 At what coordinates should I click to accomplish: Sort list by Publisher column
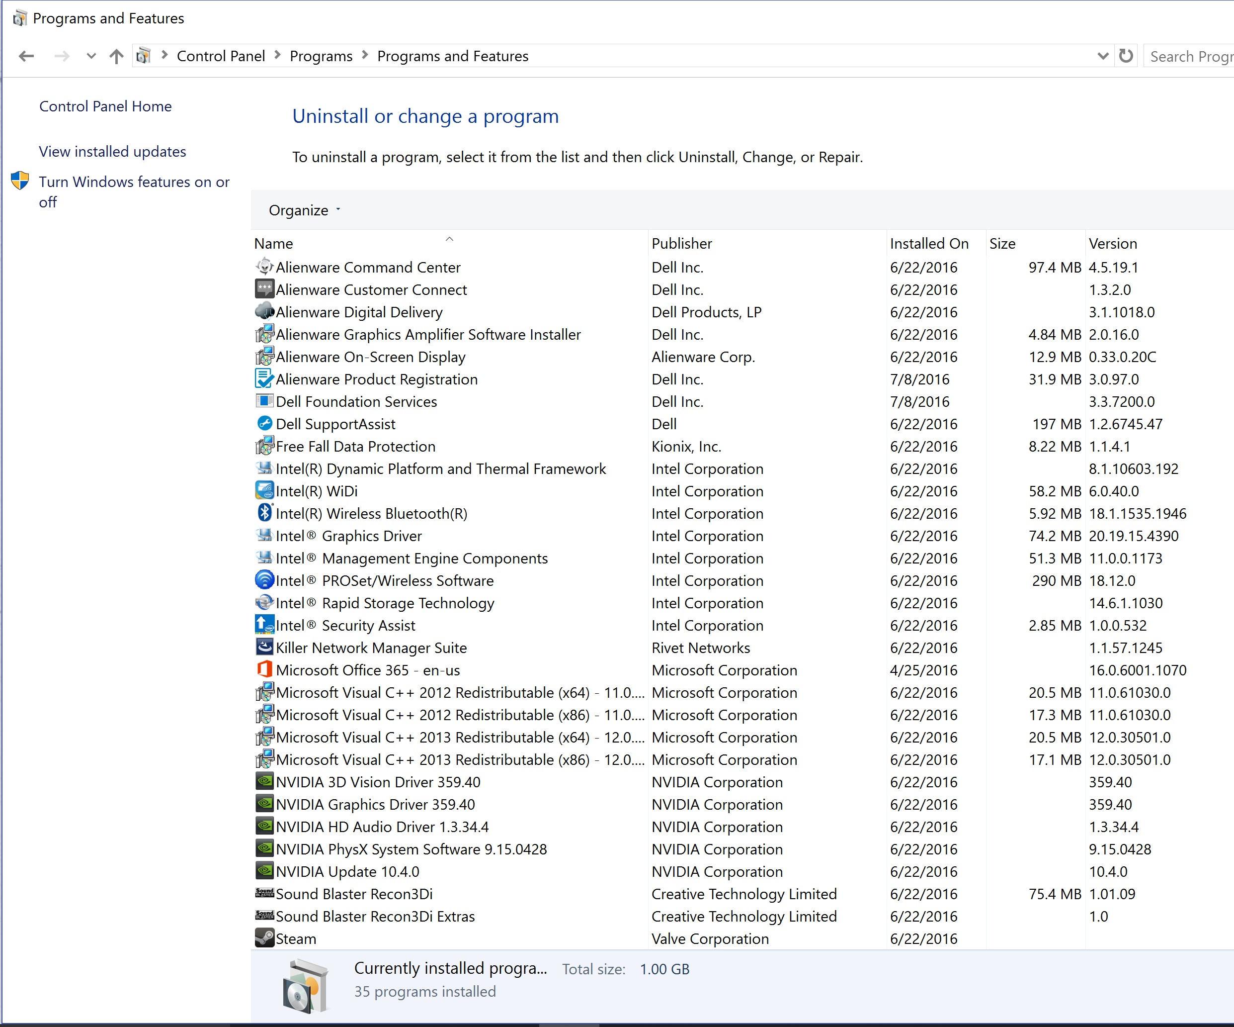coord(681,244)
